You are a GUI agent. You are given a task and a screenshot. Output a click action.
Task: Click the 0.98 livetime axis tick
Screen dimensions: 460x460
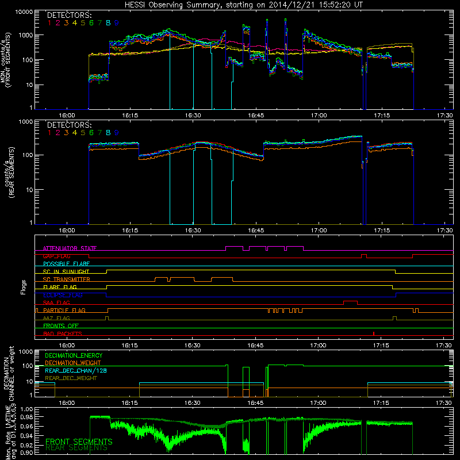[x=26, y=417]
